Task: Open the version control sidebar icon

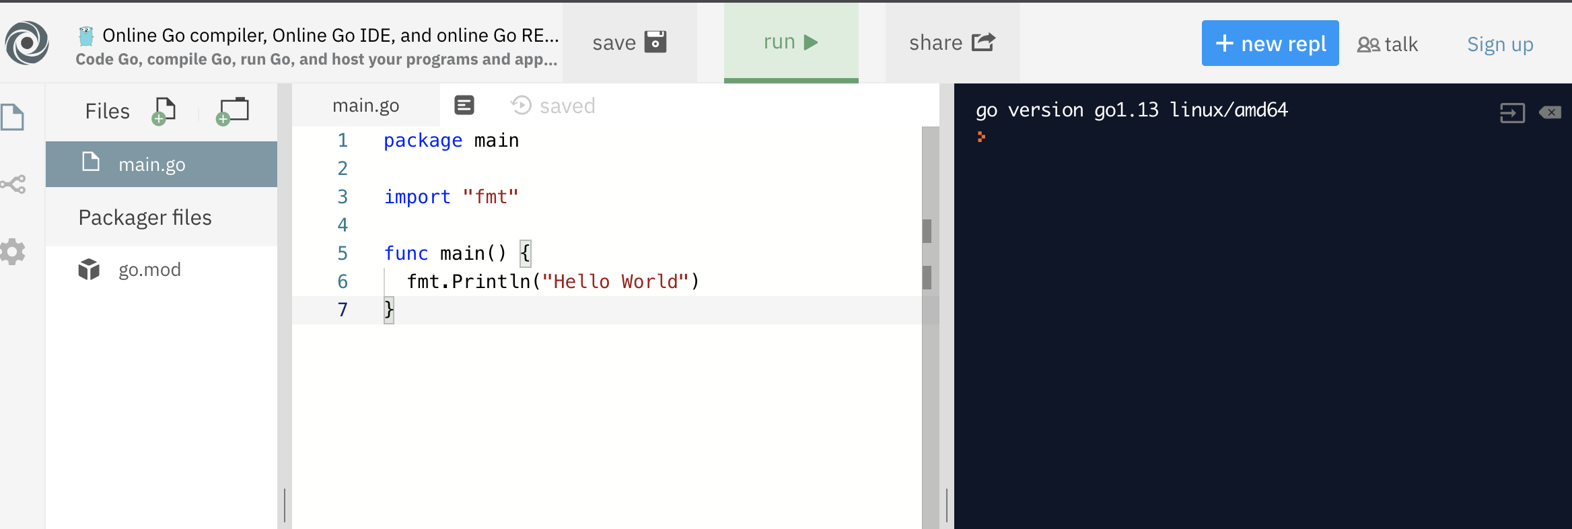Action: pos(13,184)
